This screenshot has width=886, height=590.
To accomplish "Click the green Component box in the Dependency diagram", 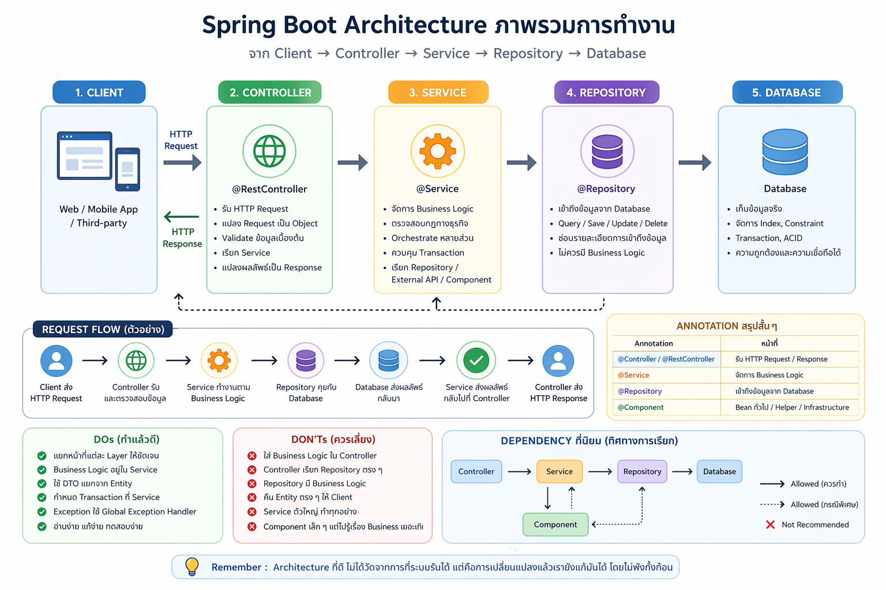I will 555,524.
